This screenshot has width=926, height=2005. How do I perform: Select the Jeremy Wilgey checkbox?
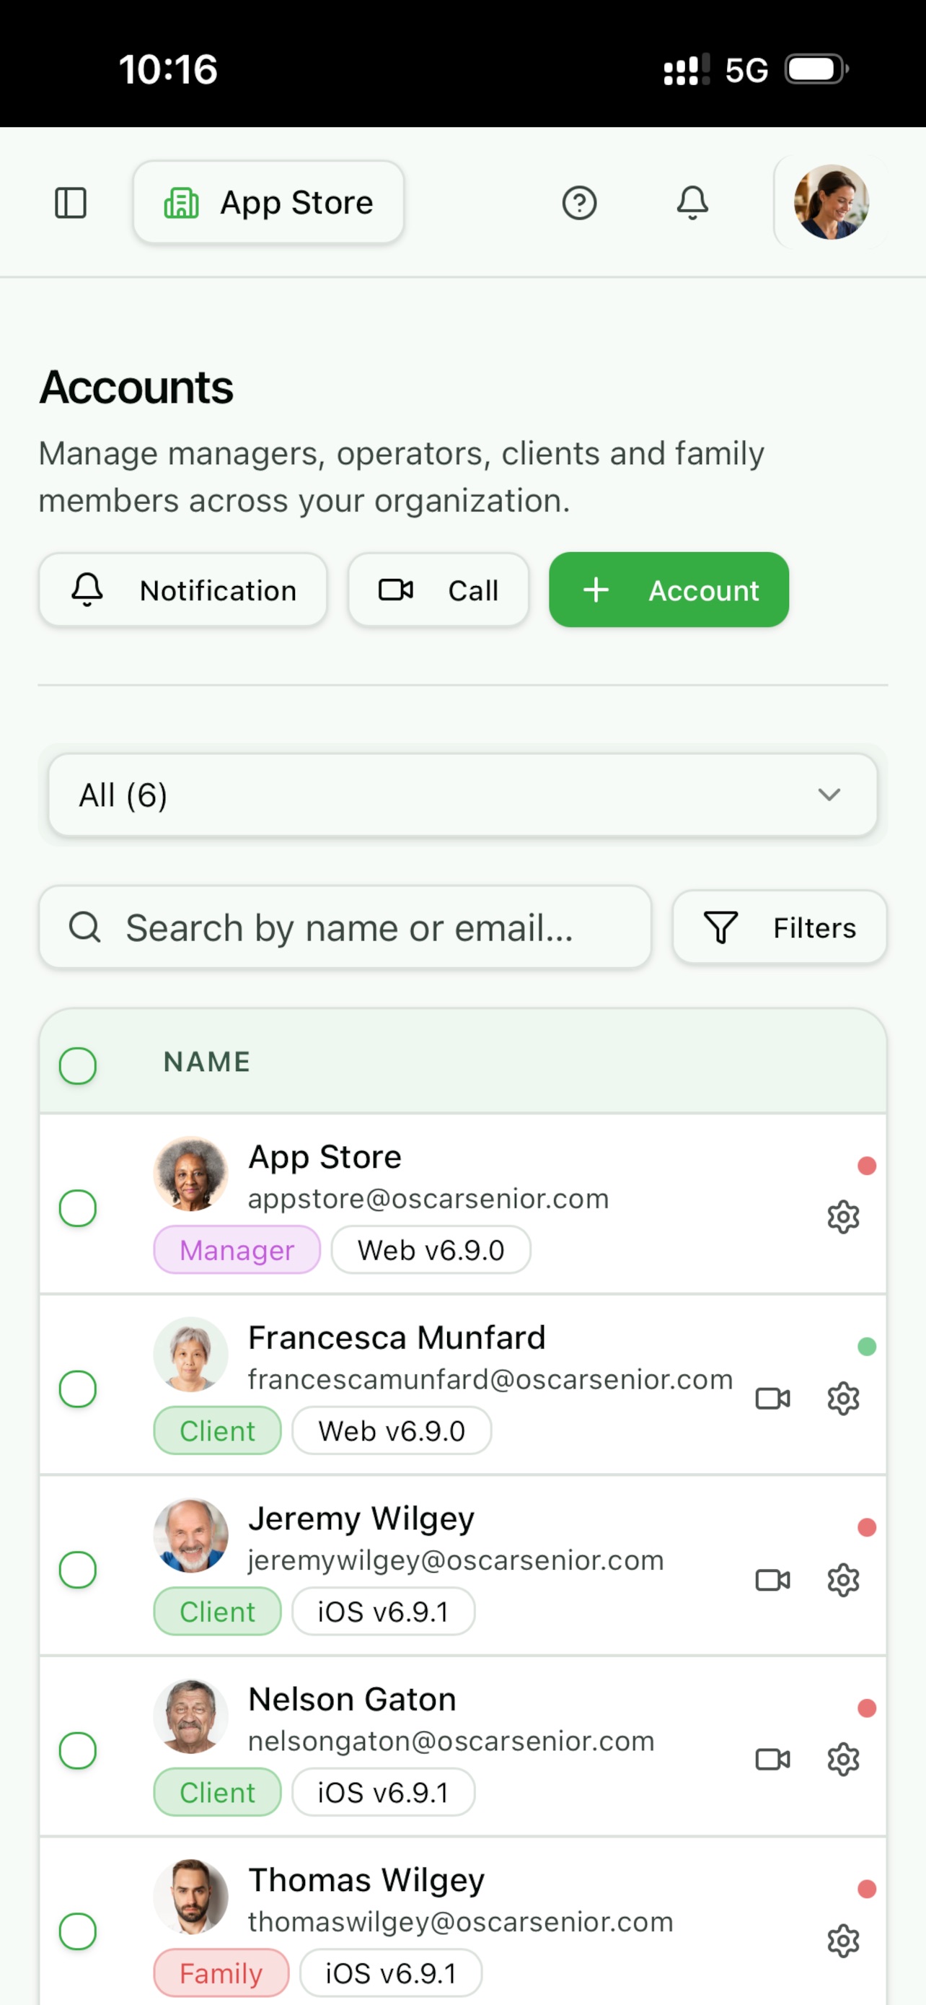(78, 1570)
